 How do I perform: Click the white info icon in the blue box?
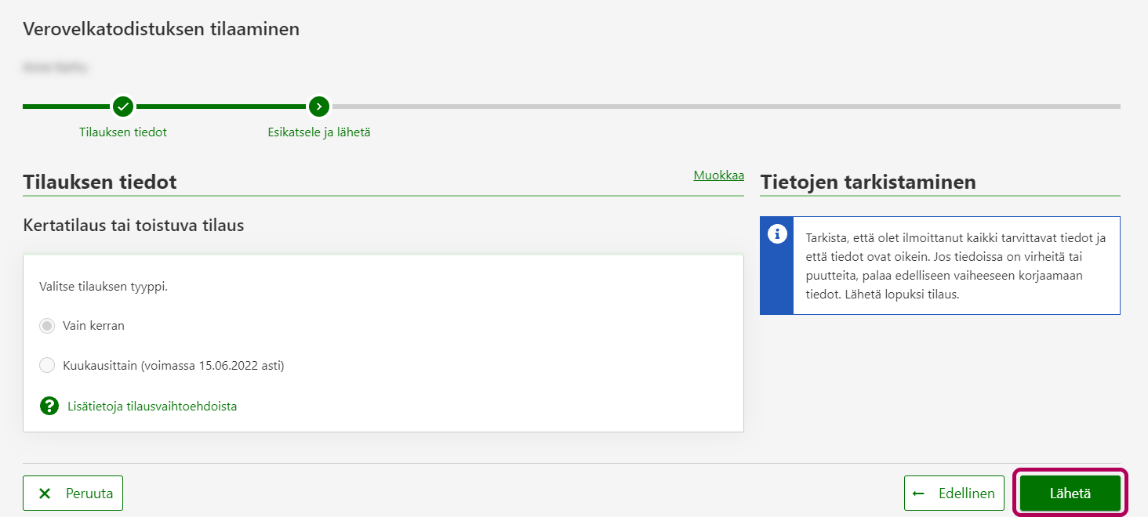click(777, 233)
